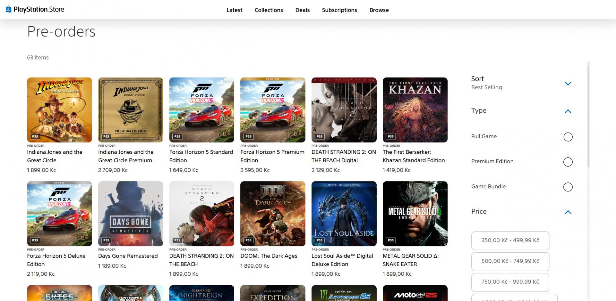The image size is (616, 301).
Task: Collapse the Type filter section
Action: tap(568, 111)
